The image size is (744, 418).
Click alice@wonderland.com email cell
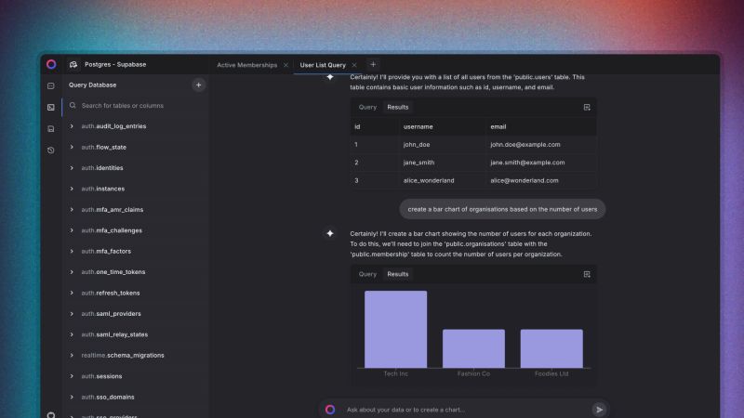[x=525, y=180]
